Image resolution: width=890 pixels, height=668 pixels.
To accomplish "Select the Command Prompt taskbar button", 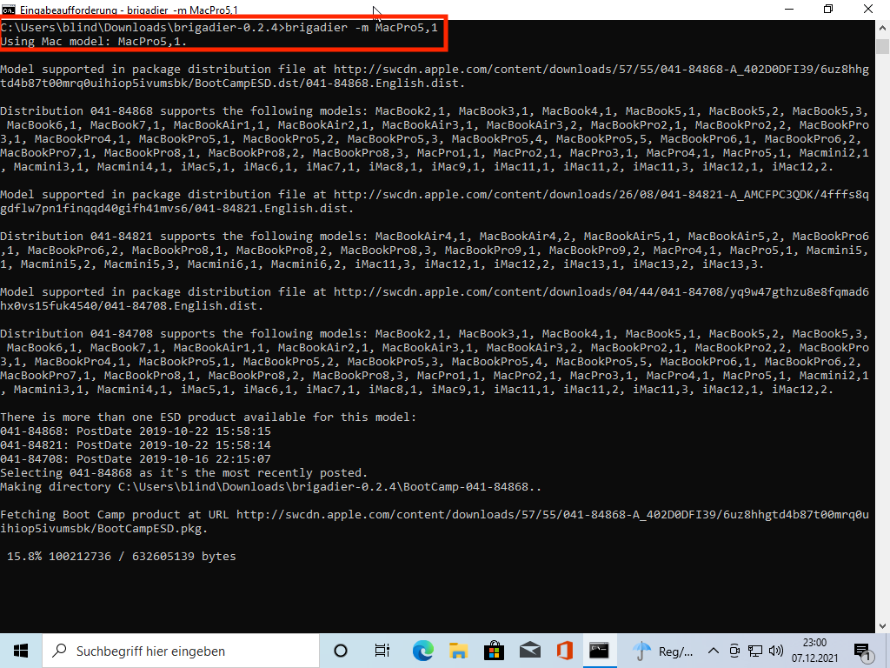I will 599,651.
